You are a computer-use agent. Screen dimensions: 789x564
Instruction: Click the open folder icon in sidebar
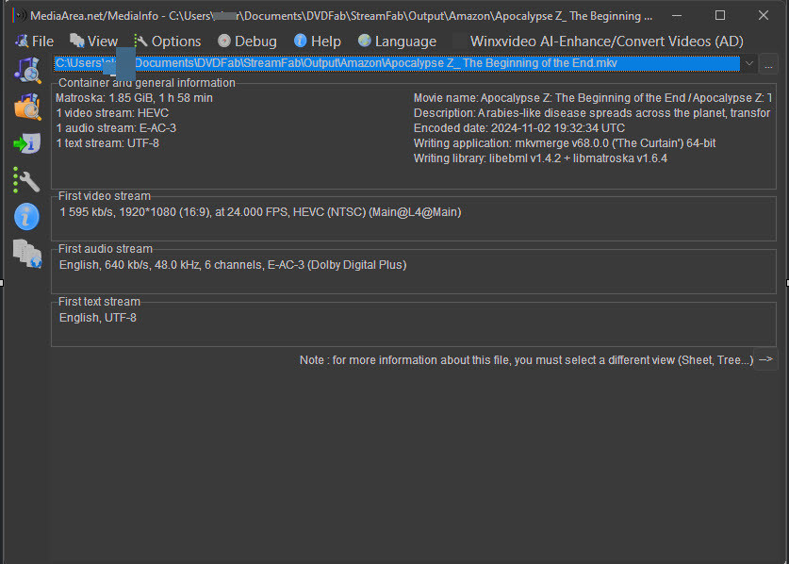(x=27, y=107)
